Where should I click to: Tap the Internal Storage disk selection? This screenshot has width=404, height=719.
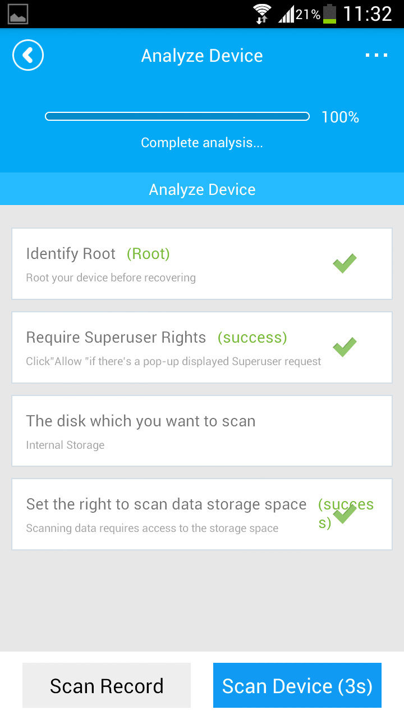pyautogui.click(x=65, y=445)
